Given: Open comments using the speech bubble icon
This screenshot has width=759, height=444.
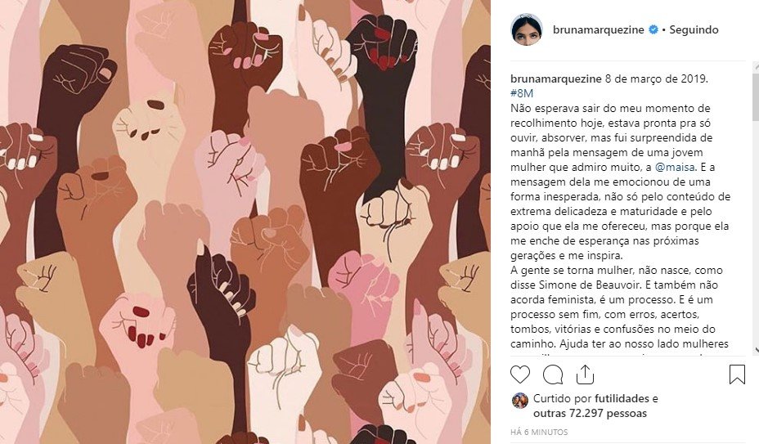Looking at the screenshot, I should pos(553,374).
